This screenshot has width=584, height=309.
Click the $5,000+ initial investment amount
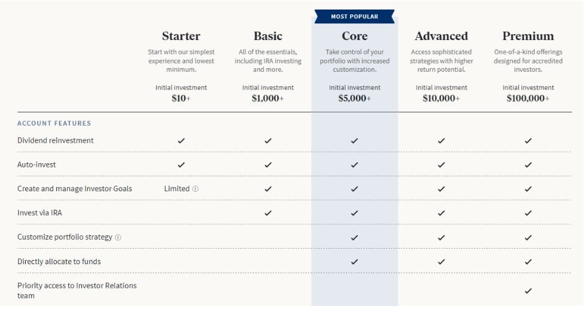[355, 98]
